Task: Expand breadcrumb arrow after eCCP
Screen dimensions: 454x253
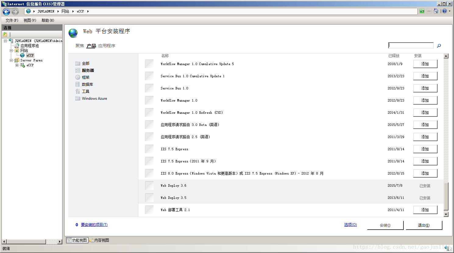Action: 88,11
